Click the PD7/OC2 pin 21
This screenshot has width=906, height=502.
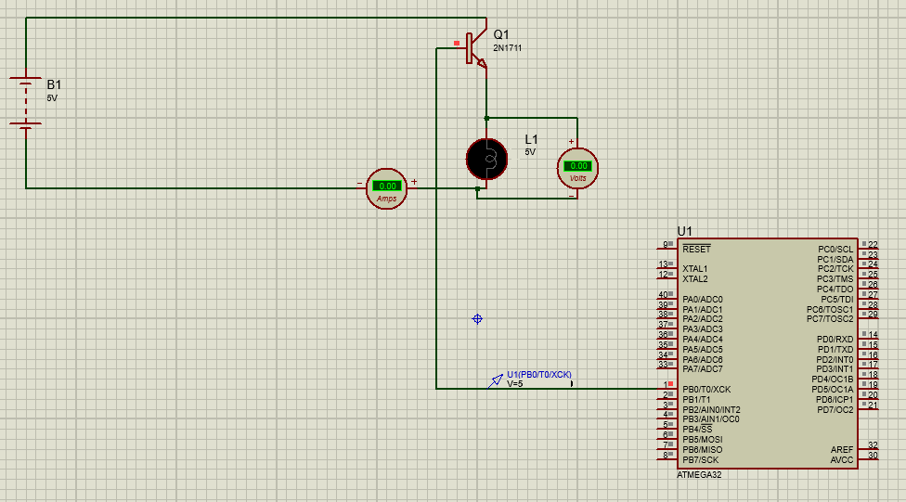click(x=870, y=405)
